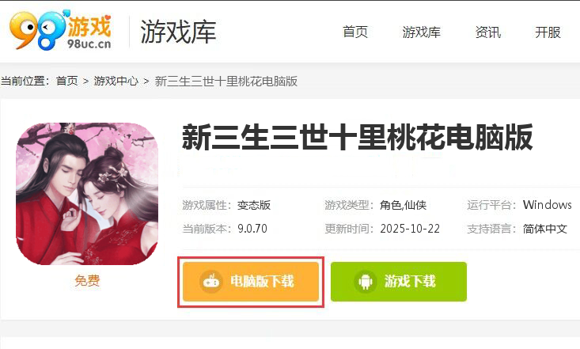The height and width of the screenshot is (349, 580).
Task: Go to the 资讯 navigation item
Action: 488,32
